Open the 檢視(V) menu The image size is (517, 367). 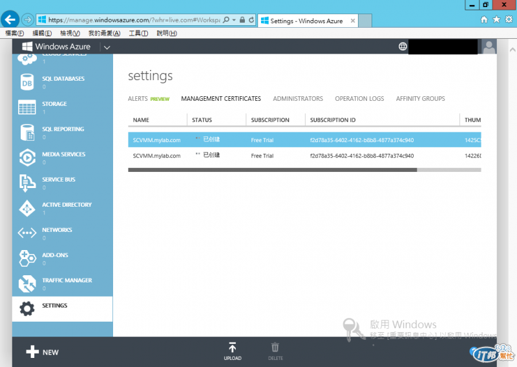(70, 33)
